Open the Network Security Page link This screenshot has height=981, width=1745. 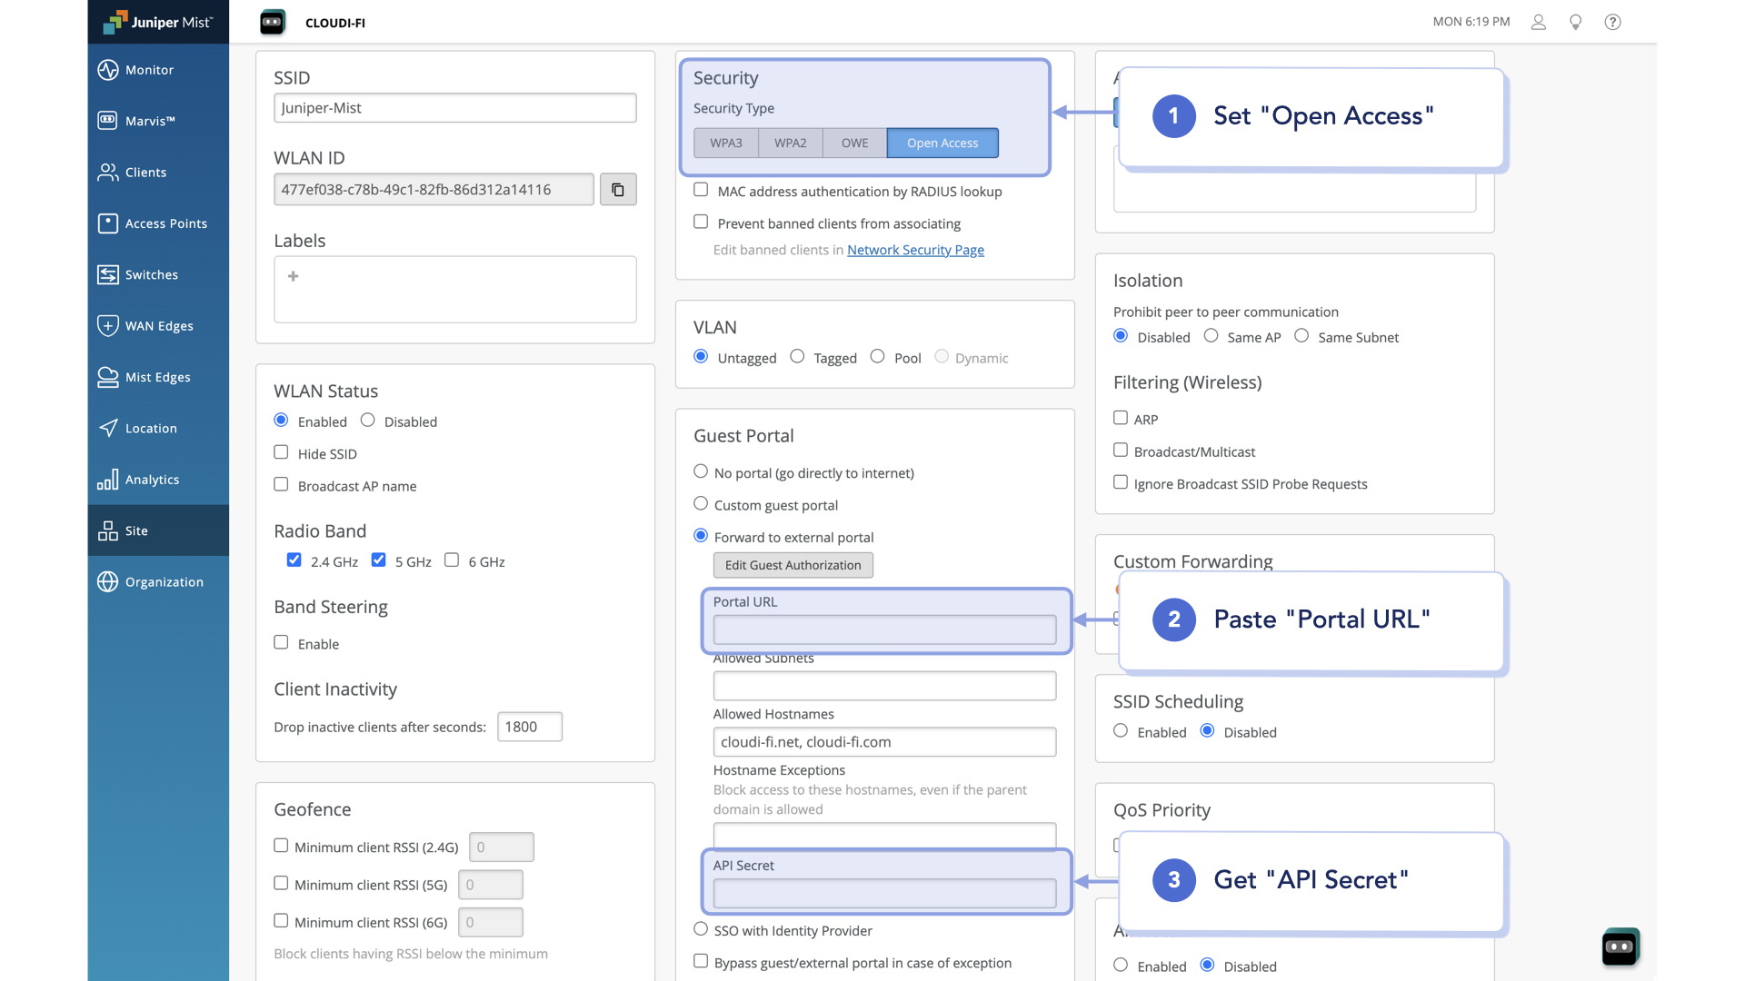tap(915, 250)
